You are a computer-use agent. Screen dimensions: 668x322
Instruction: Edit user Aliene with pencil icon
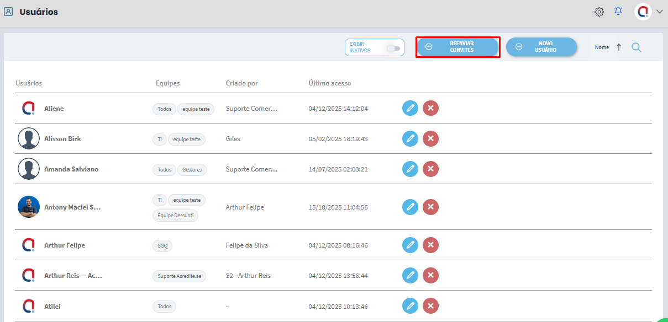point(410,109)
